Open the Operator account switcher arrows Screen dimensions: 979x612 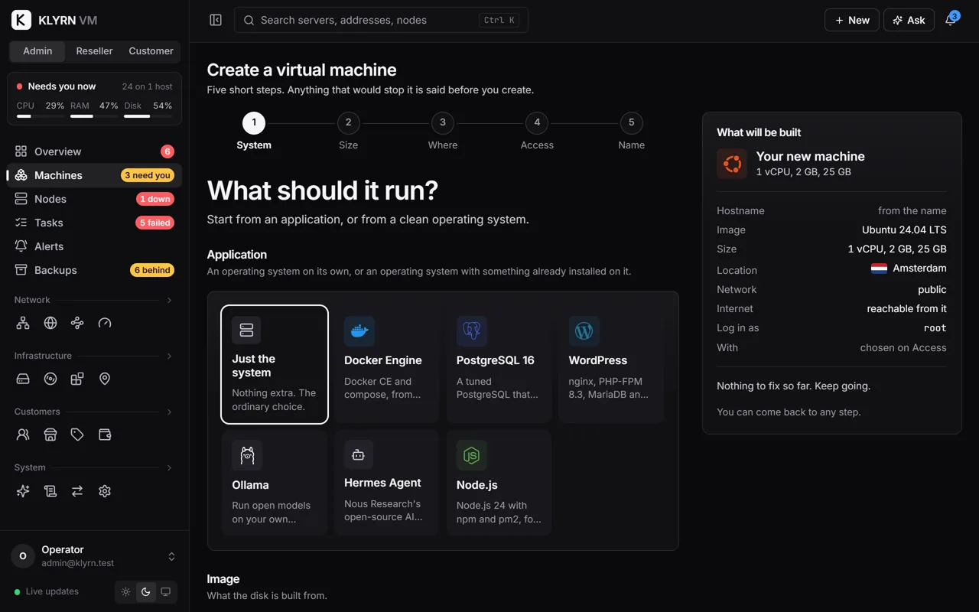(171, 556)
